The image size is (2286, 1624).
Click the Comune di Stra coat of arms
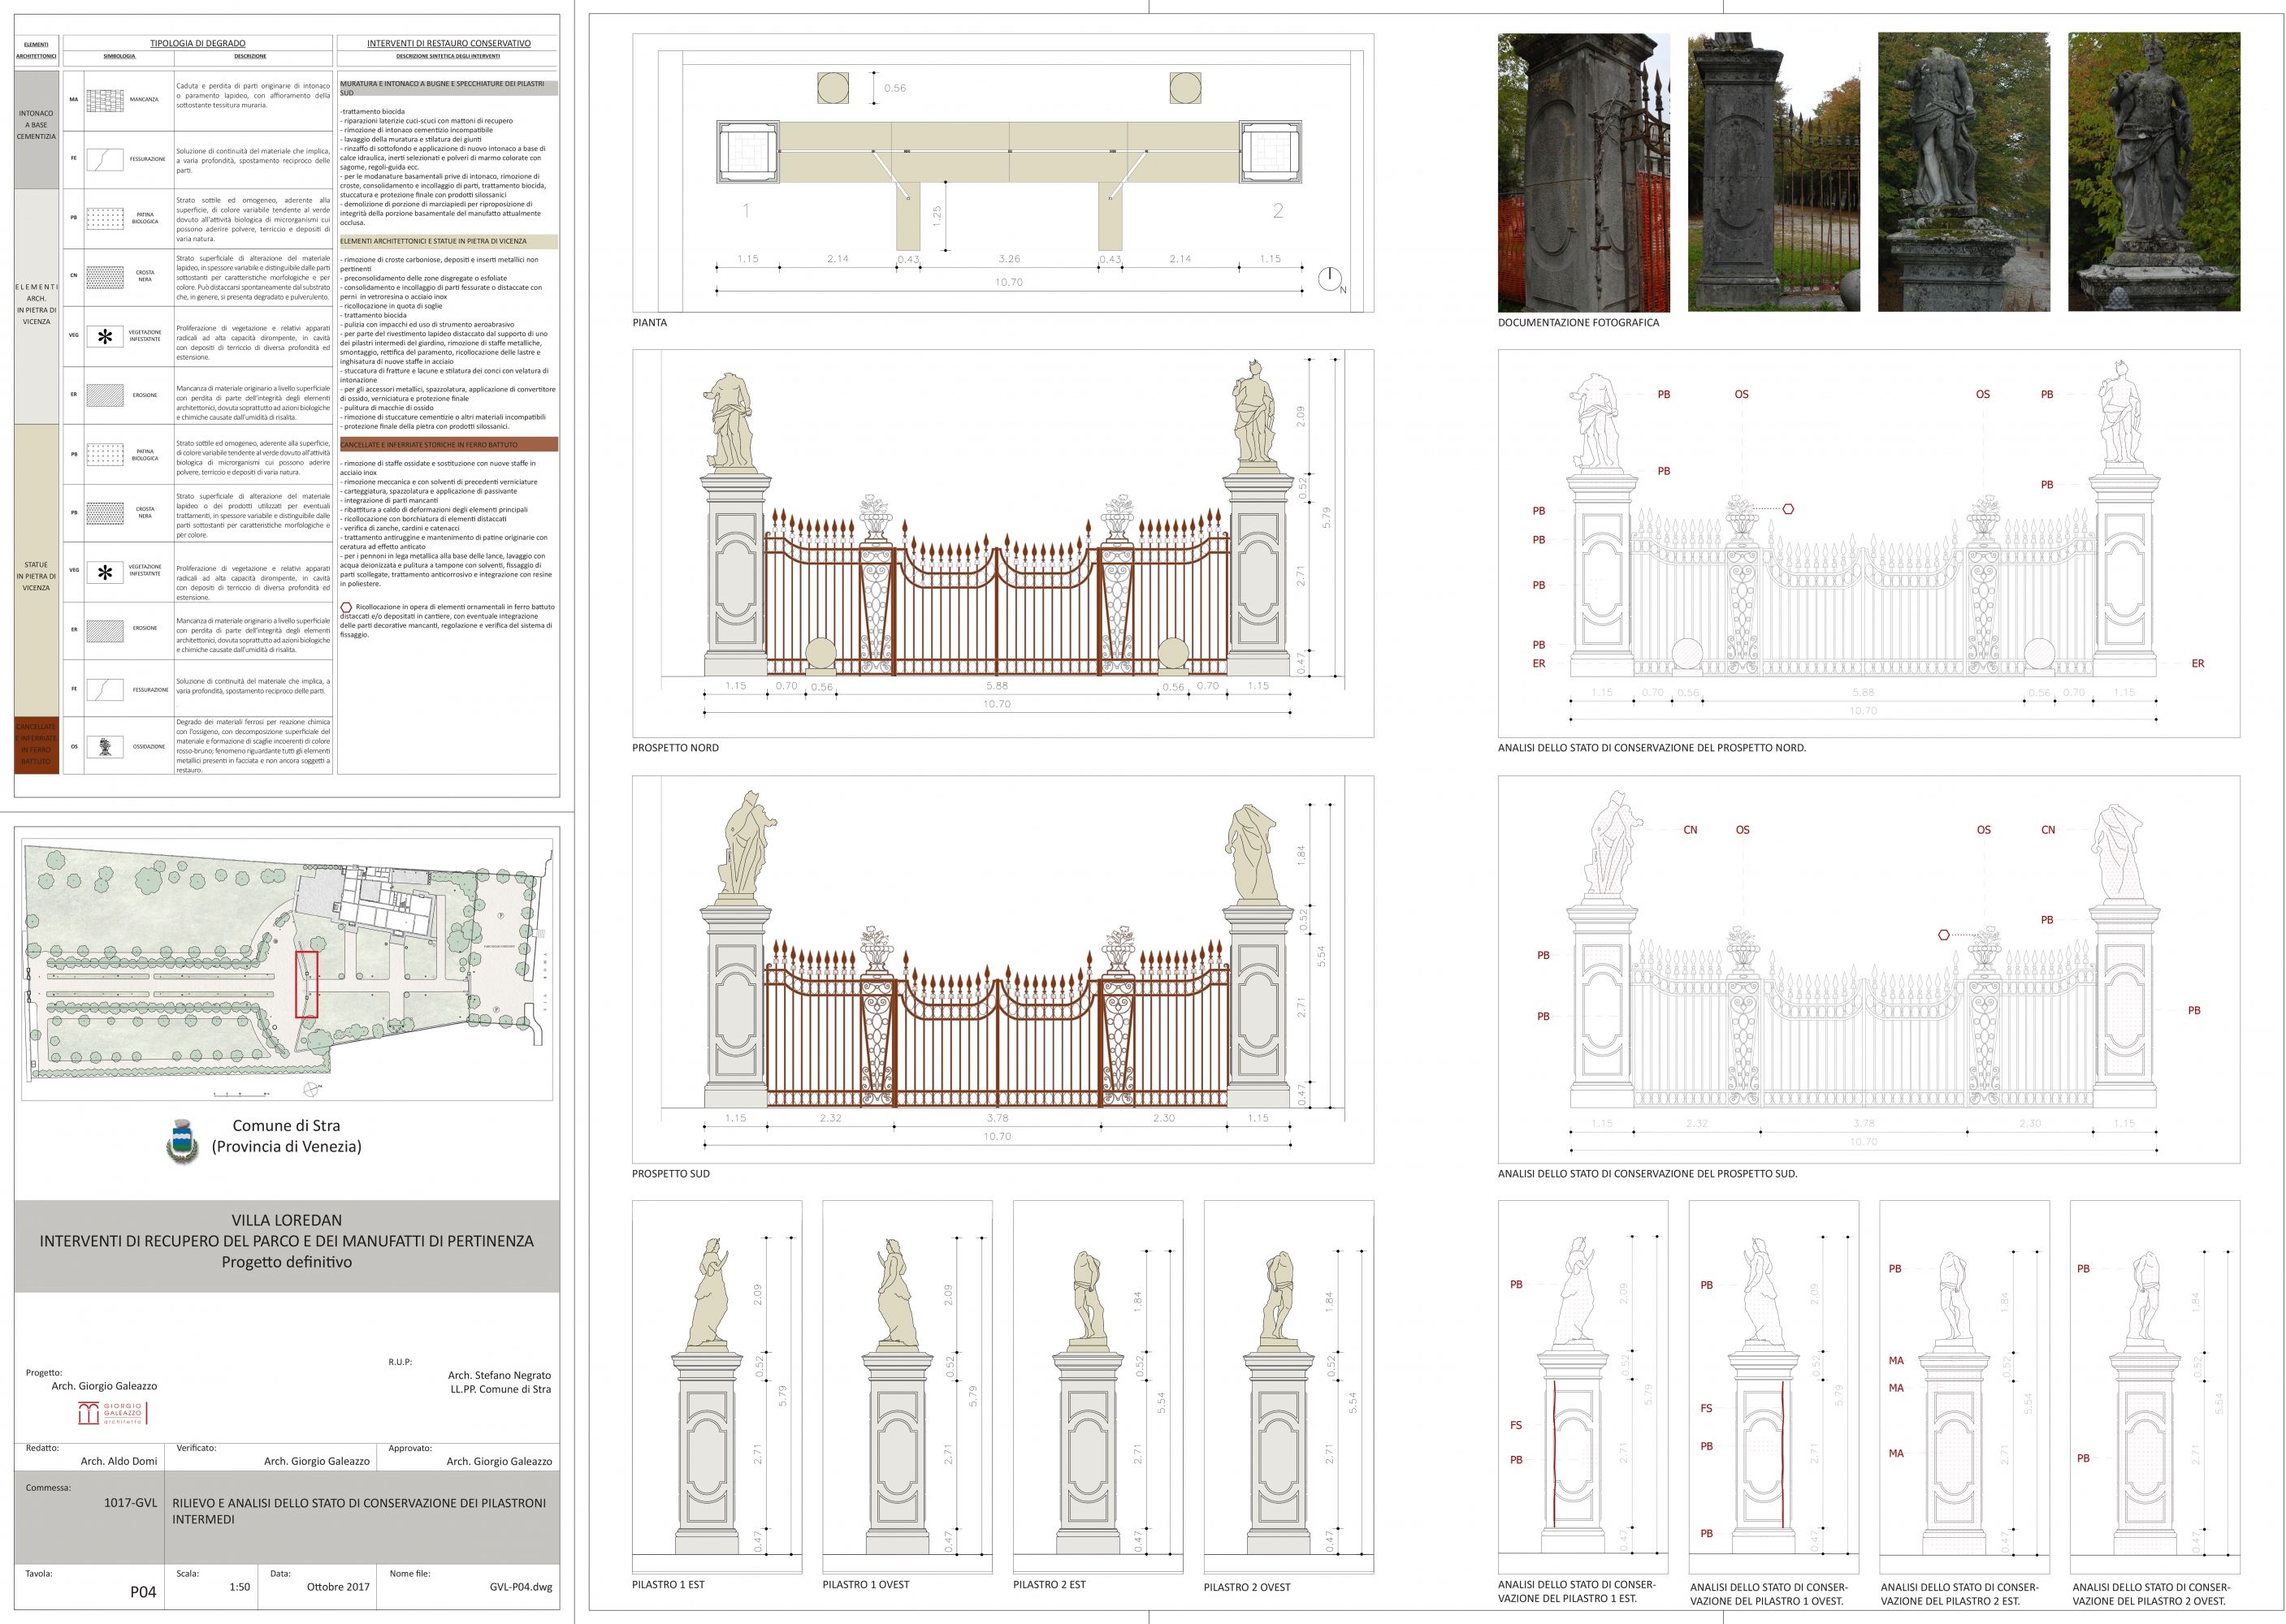click(x=182, y=1141)
